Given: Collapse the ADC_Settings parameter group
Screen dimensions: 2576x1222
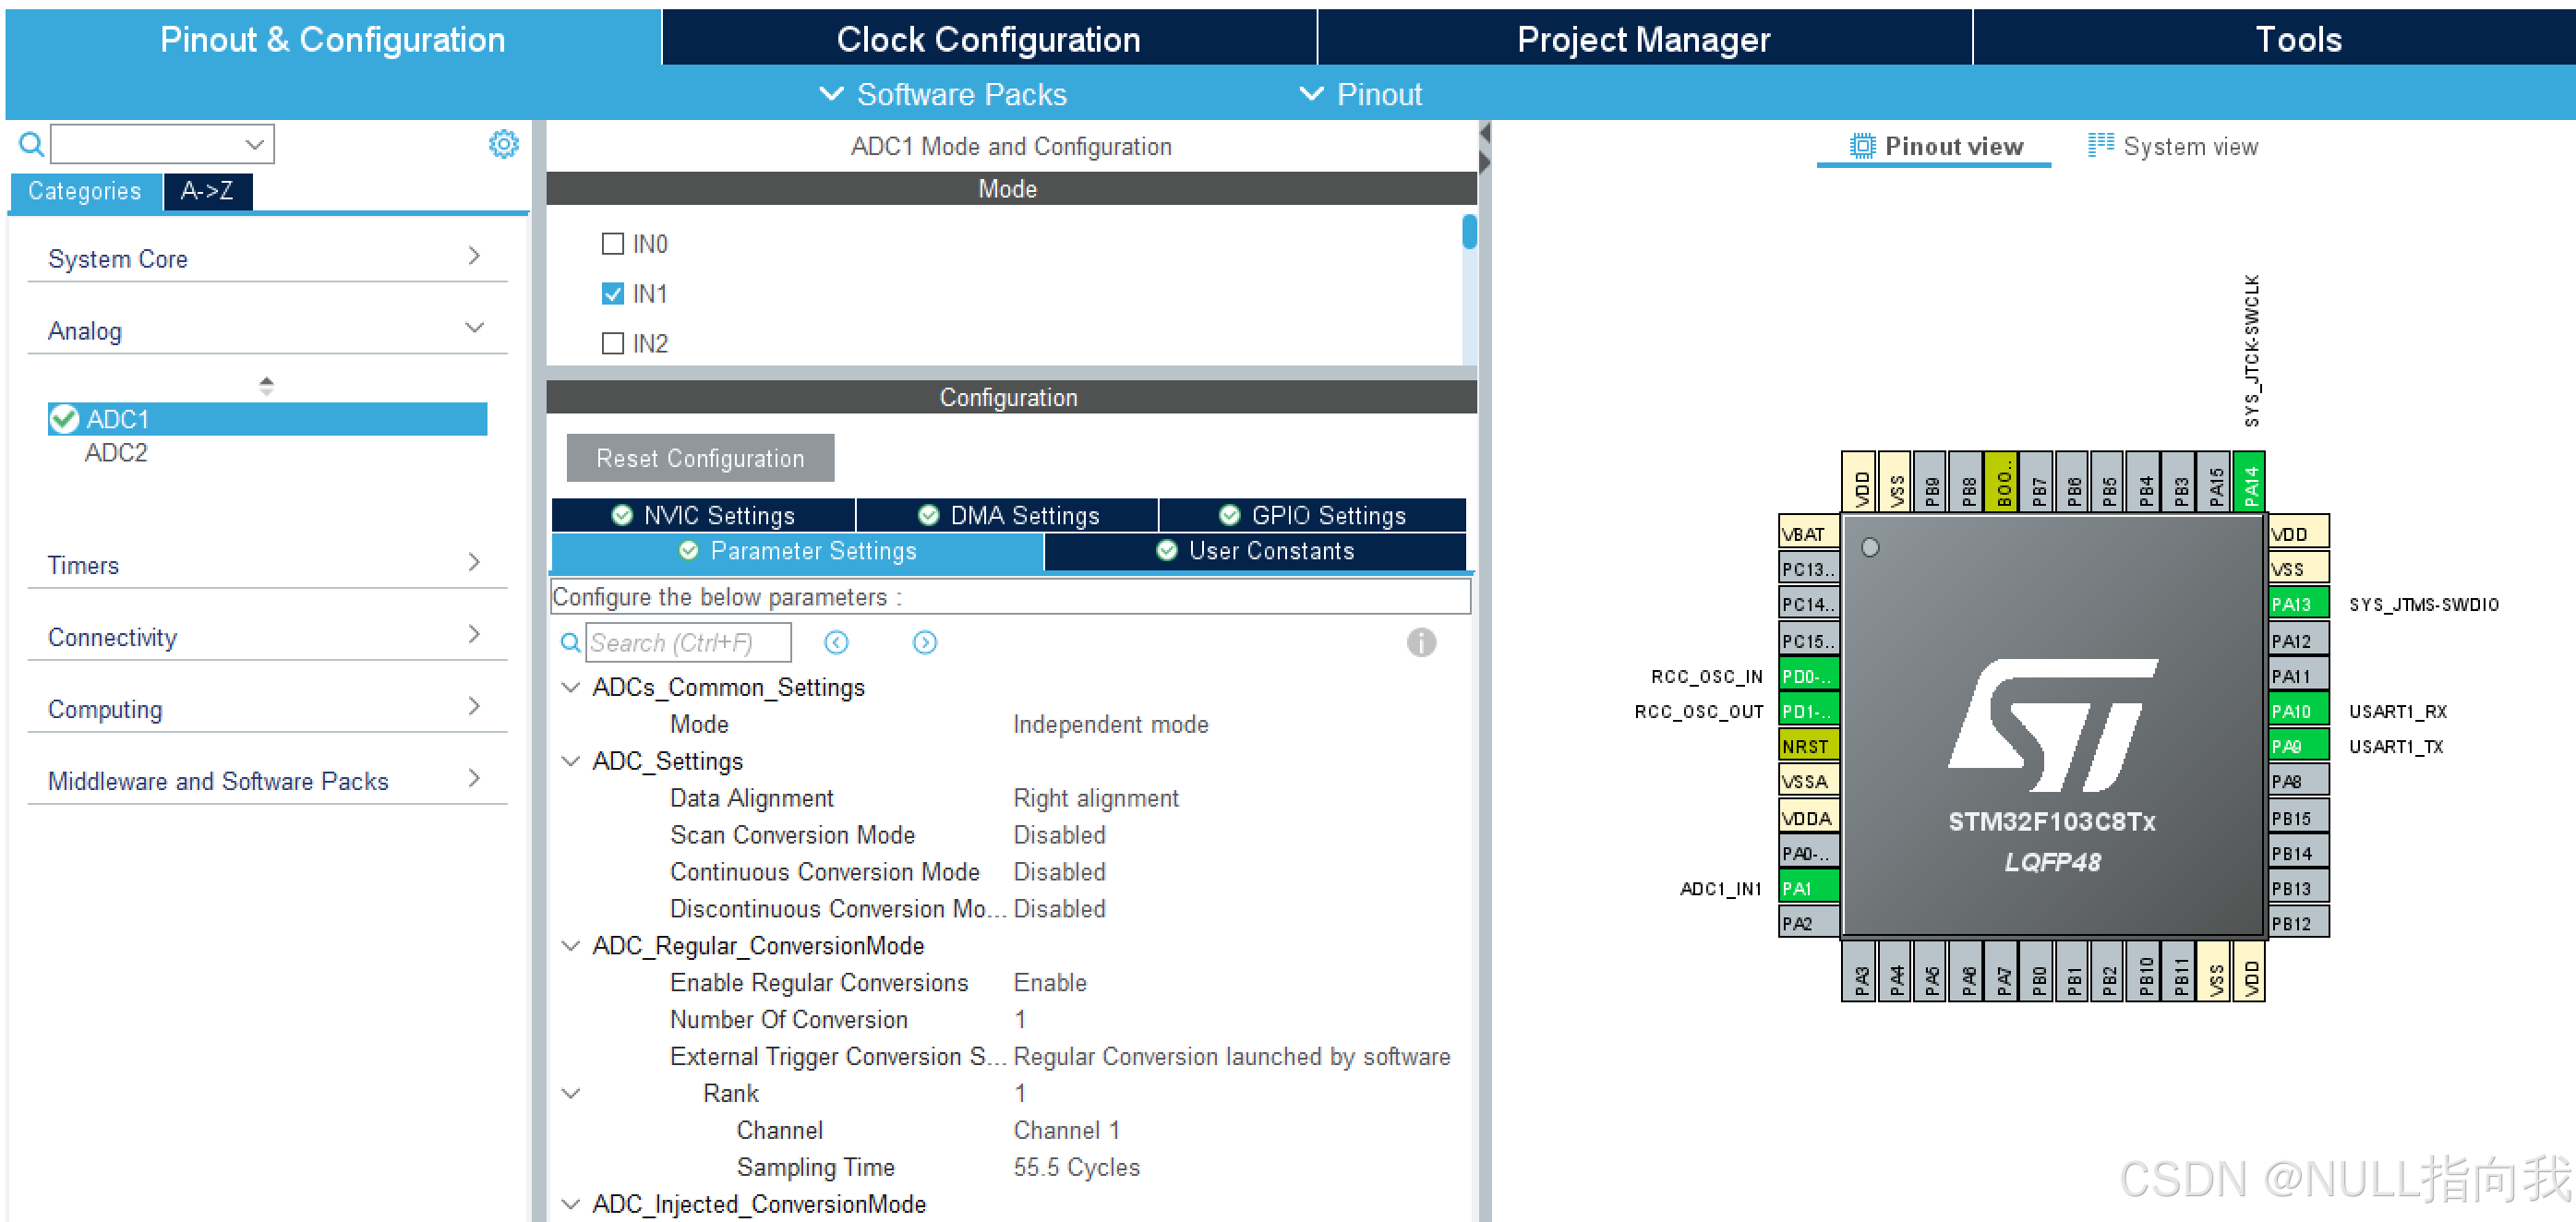Looking at the screenshot, I should [571, 761].
